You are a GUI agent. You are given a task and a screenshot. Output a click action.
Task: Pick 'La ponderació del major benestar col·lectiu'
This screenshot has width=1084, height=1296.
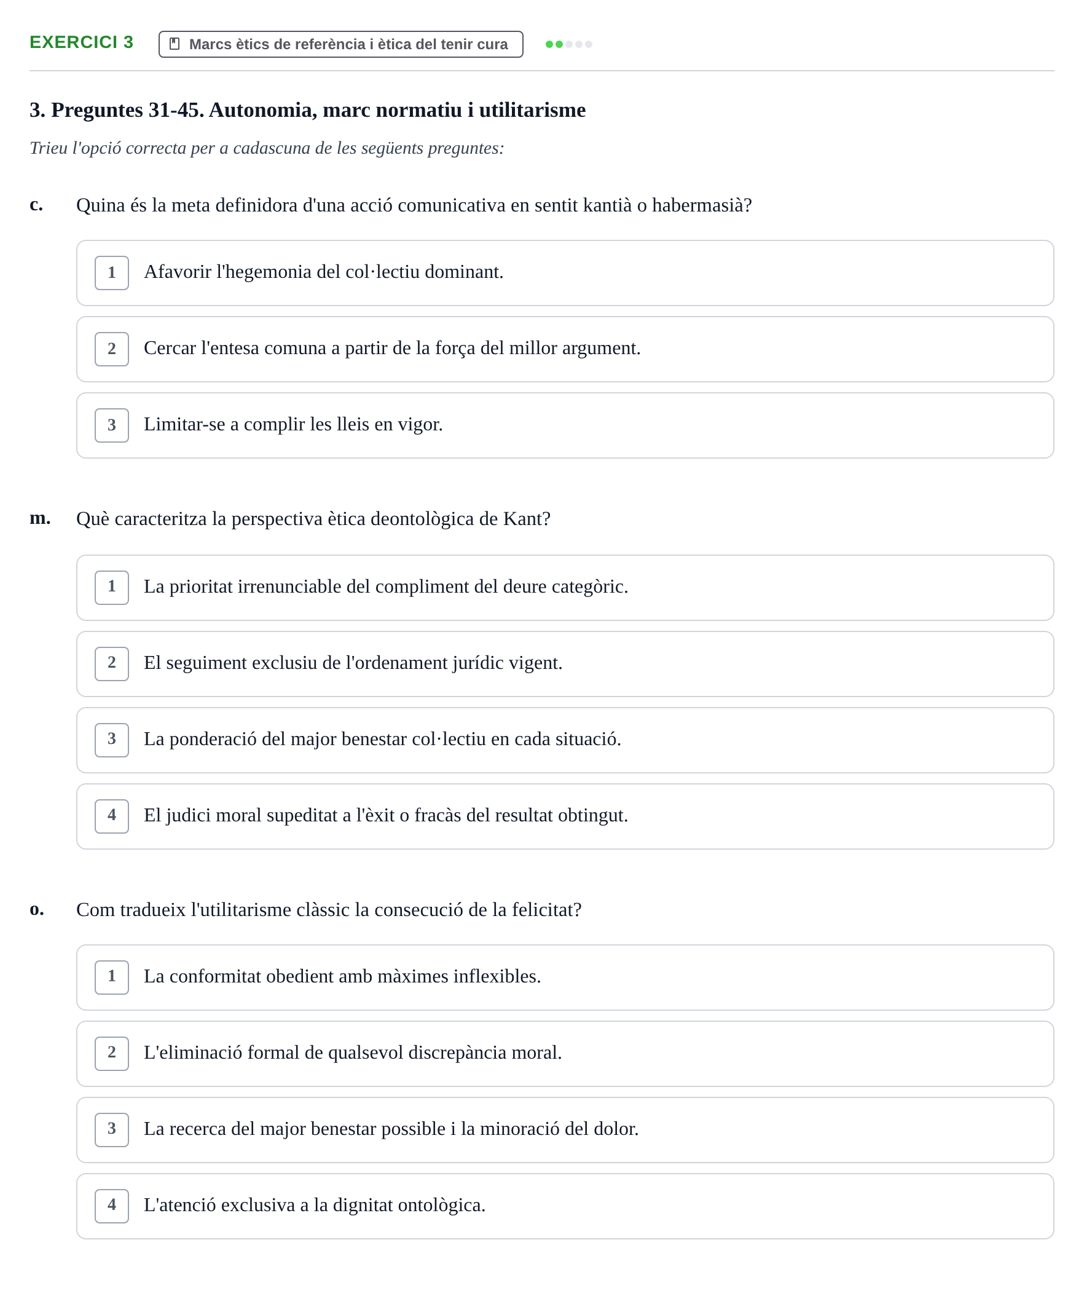(565, 740)
